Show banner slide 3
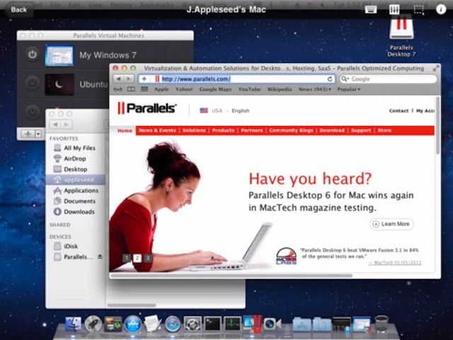The image size is (453, 340). (148, 258)
